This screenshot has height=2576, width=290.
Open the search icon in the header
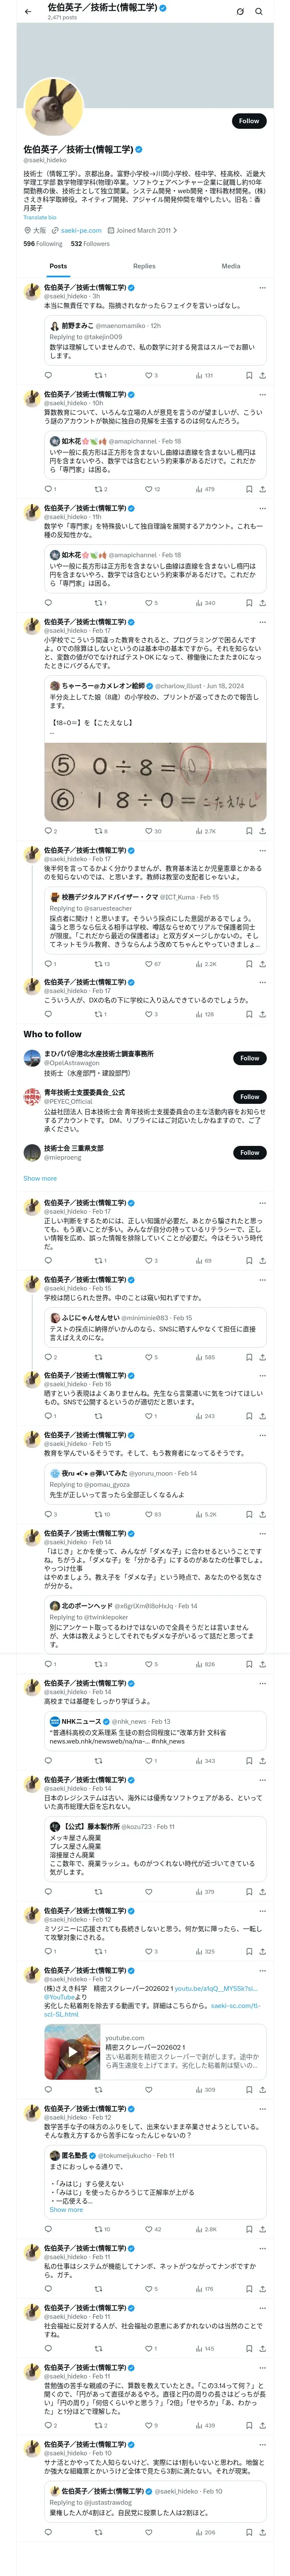coord(259,12)
